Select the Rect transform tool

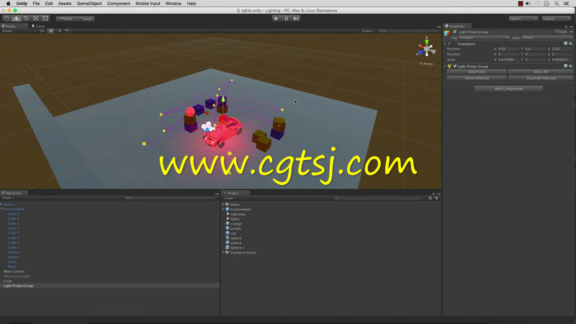45,19
